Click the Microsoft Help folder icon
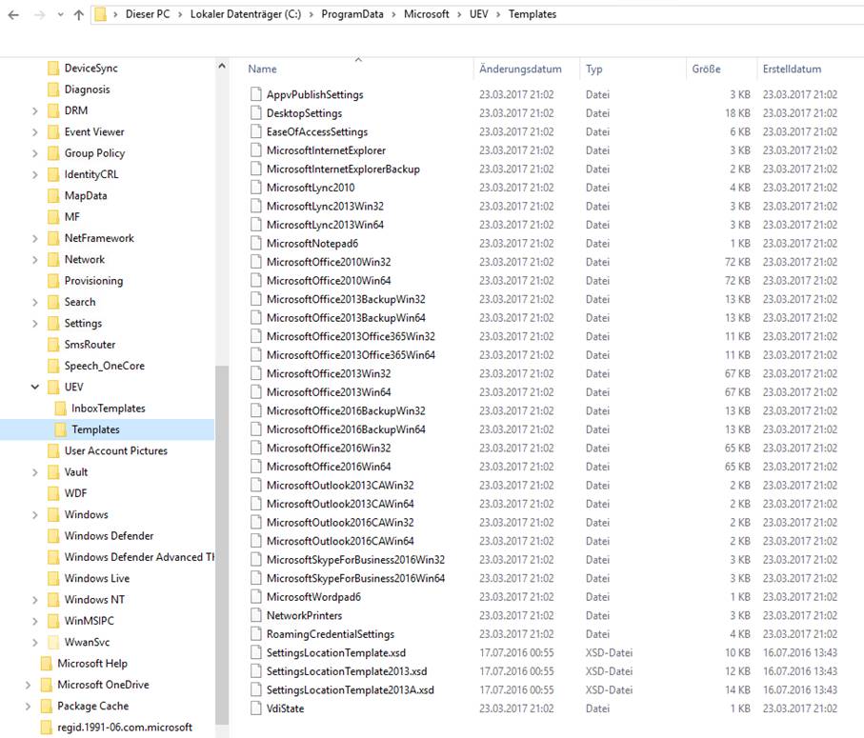The width and height of the screenshot is (864, 738). click(47, 664)
